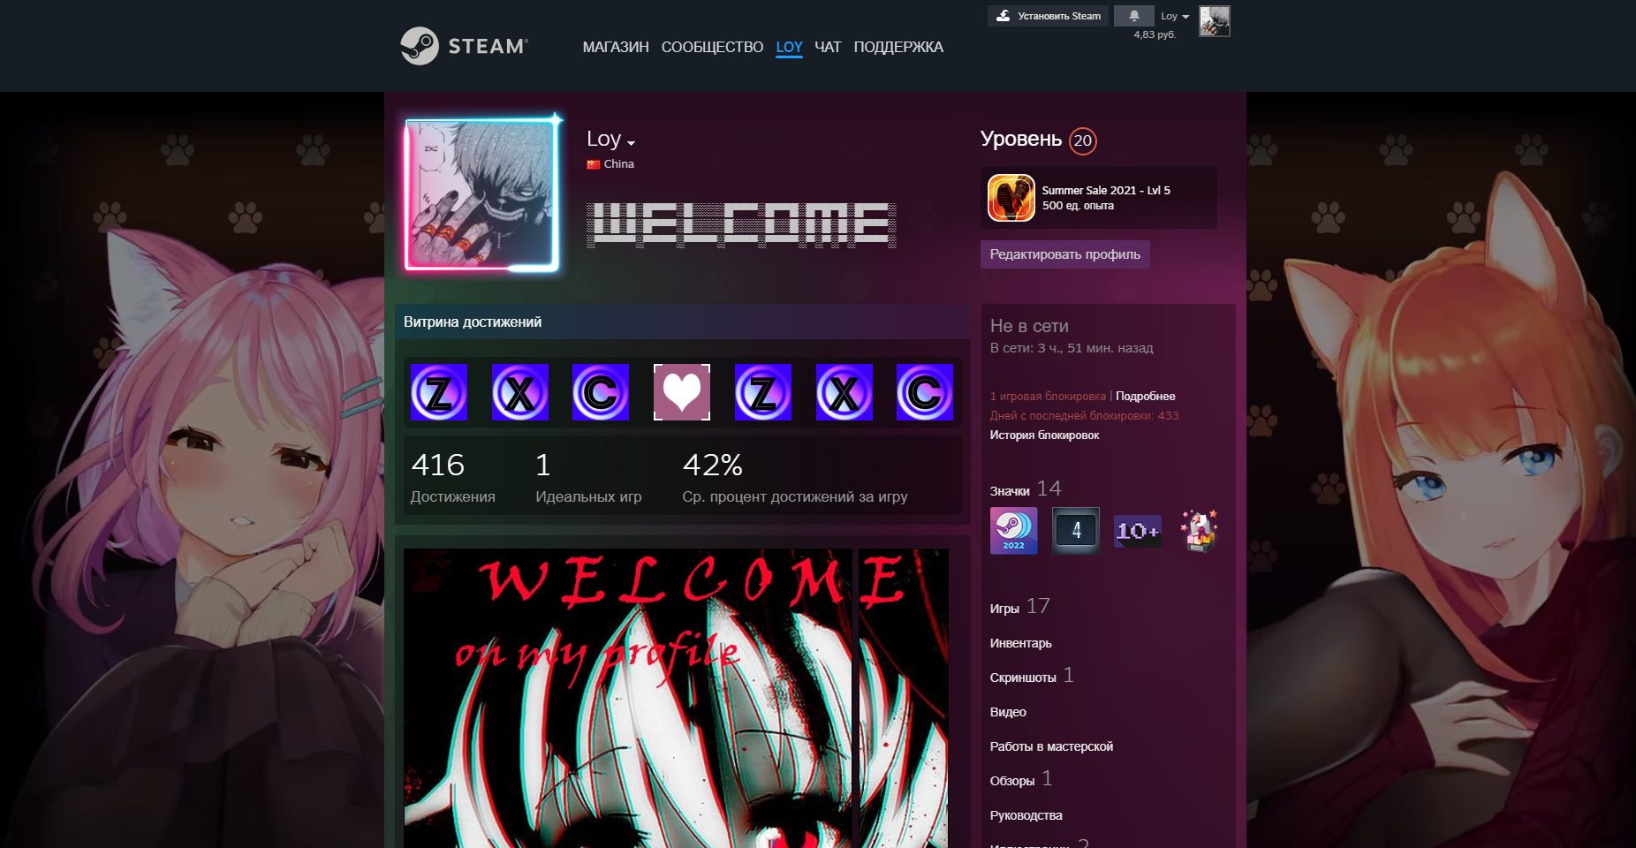Open the narrow side artwork image
1636x848 pixels.
click(x=904, y=699)
